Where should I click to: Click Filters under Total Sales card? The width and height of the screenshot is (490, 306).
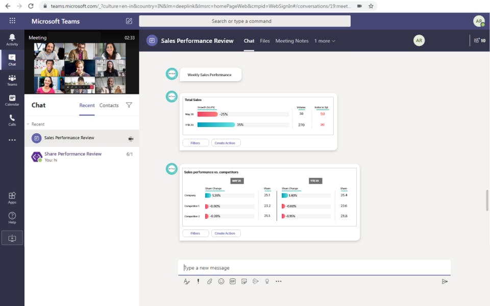pos(195,143)
